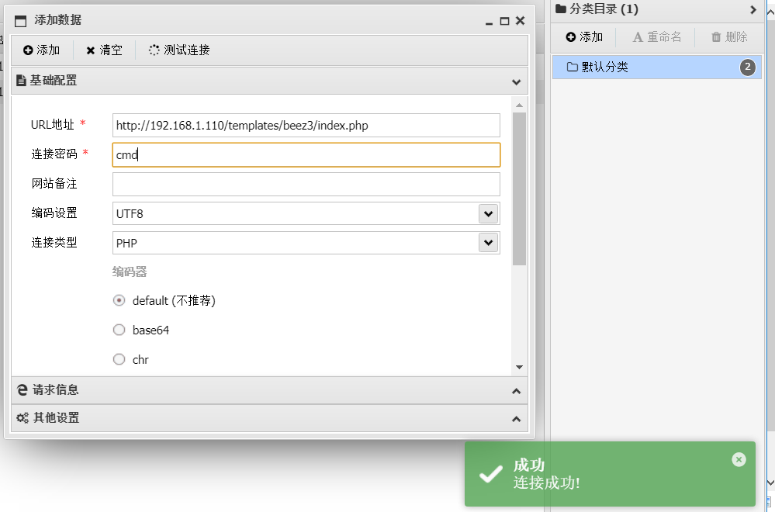
Task: Click the 其他设置 gears icon
Action: (22, 418)
